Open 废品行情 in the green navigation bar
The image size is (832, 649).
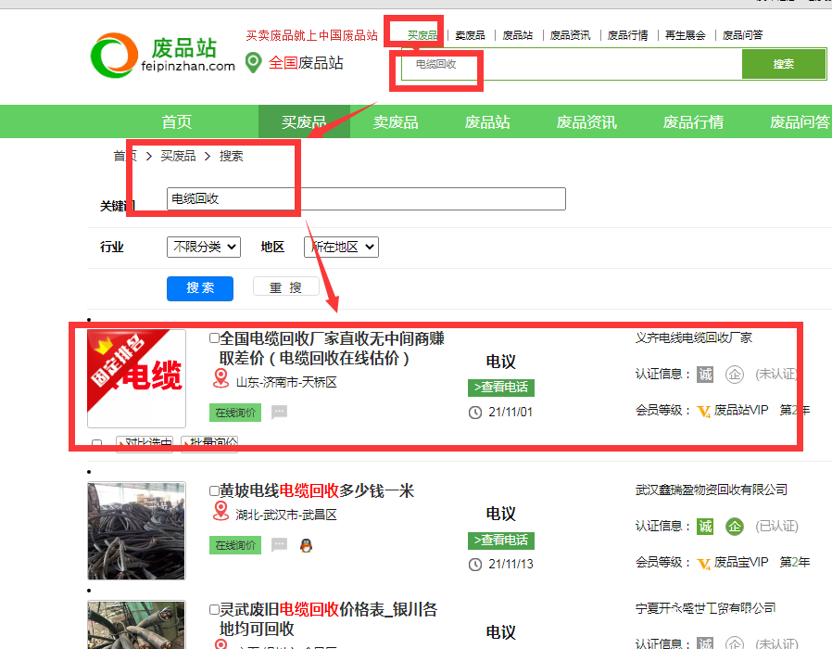click(x=694, y=122)
